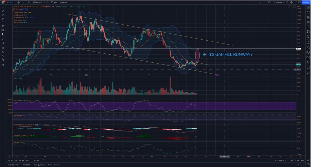Click the undo arrow
Viewport: 311px width, 167px height.
click(x=260, y=2)
